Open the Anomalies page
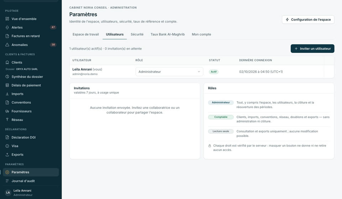The image size is (342, 199). (x=31, y=45)
